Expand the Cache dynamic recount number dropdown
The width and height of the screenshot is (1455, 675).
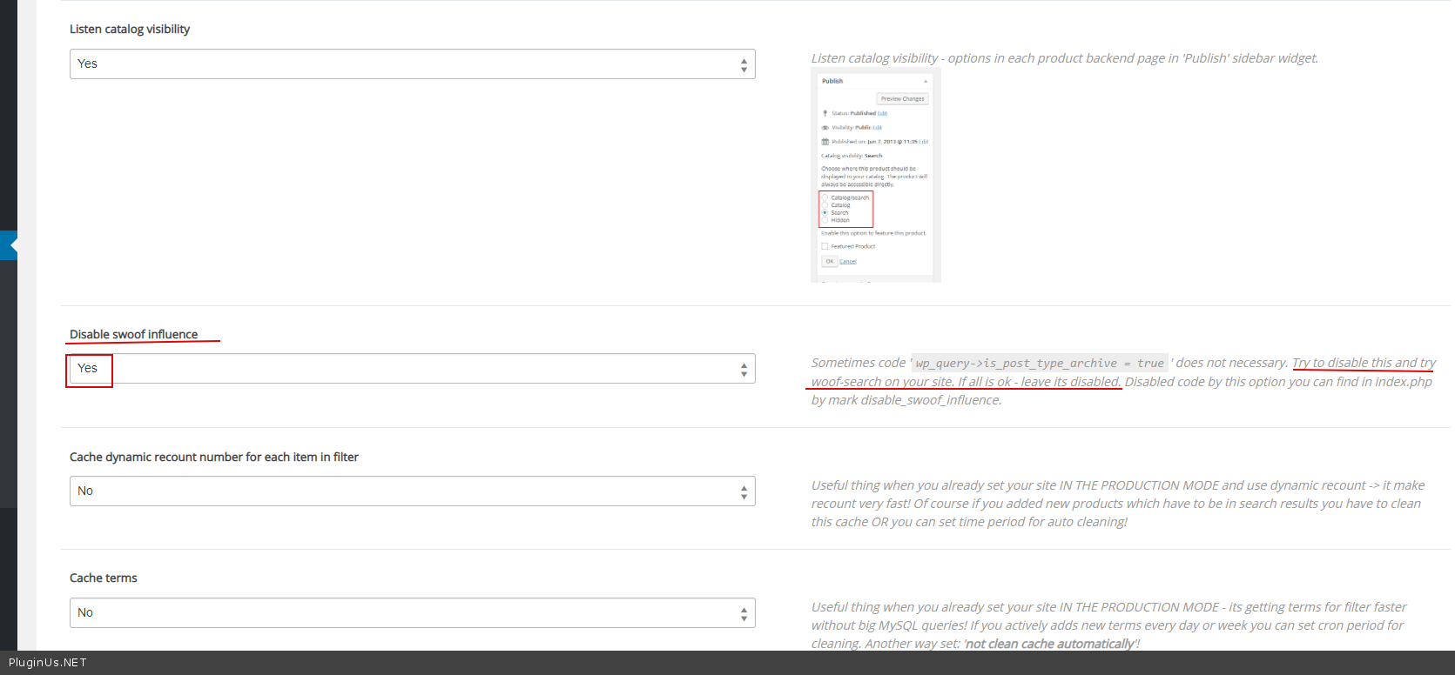412,491
